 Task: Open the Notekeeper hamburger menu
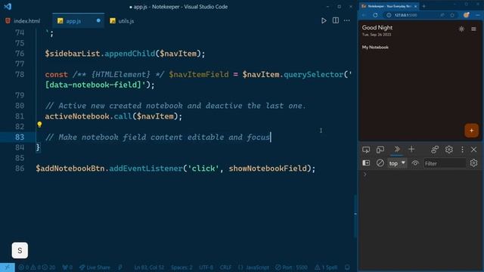473,29
